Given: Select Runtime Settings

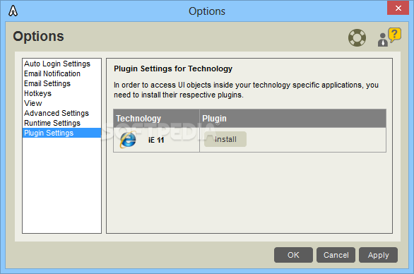Looking at the screenshot, I should coord(61,123).
